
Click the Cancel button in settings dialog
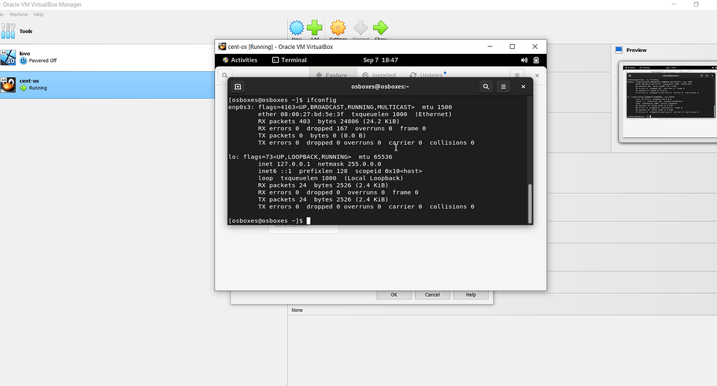click(432, 294)
